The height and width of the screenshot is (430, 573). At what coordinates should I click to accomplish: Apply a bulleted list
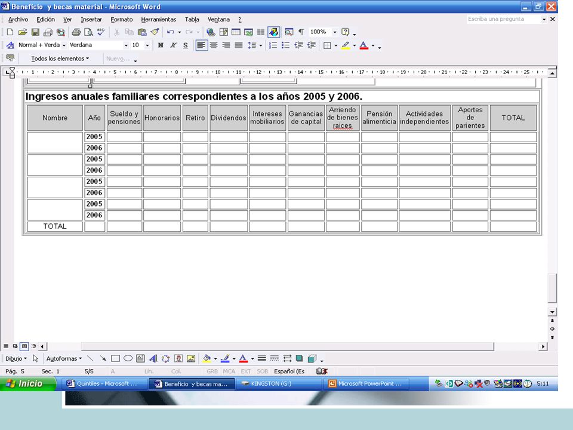pyautogui.click(x=286, y=45)
